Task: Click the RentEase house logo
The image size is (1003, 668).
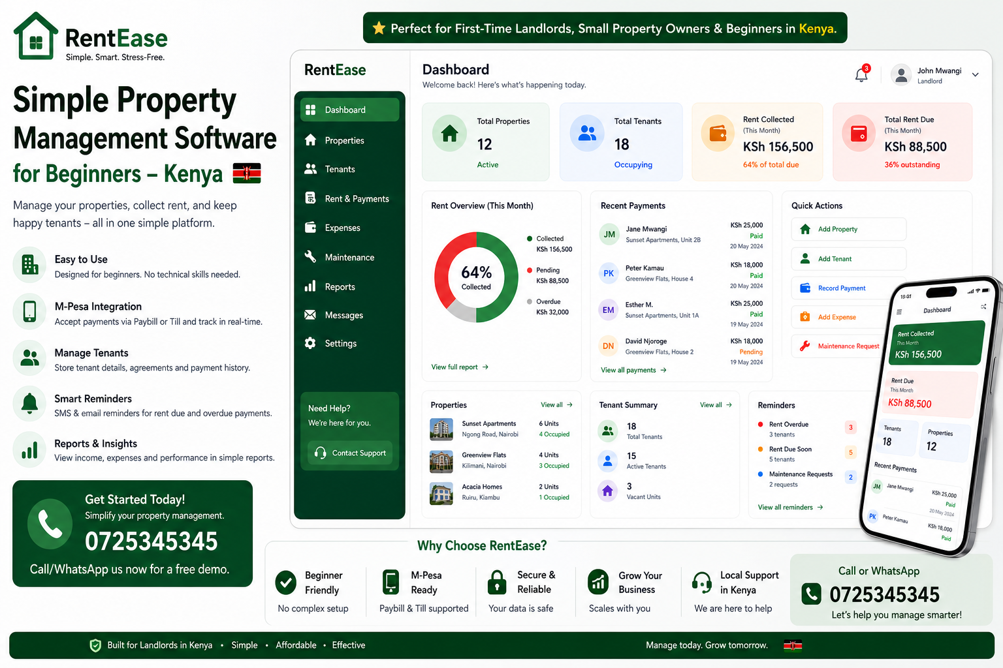Action: coord(36,36)
